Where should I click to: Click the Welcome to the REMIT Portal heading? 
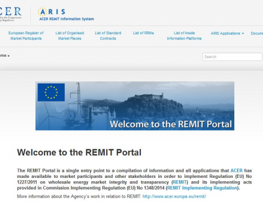click(x=79, y=153)
